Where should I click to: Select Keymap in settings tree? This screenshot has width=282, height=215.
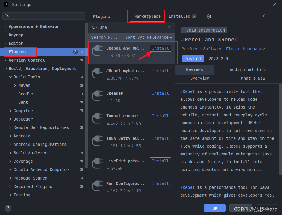click(16, 35)
